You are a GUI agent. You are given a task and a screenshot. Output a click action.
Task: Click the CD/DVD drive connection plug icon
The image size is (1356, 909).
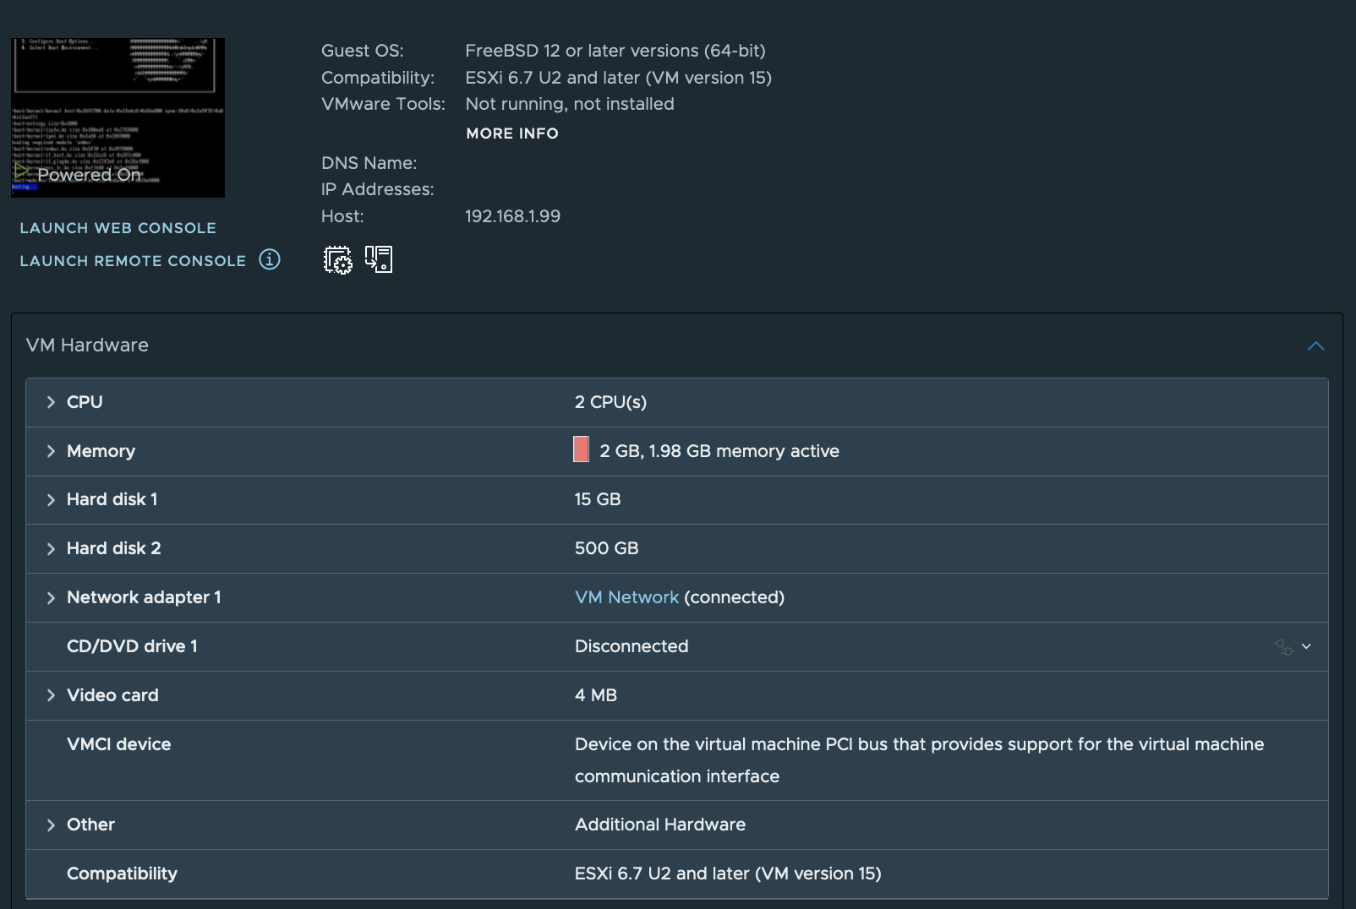pos(1284,647)
